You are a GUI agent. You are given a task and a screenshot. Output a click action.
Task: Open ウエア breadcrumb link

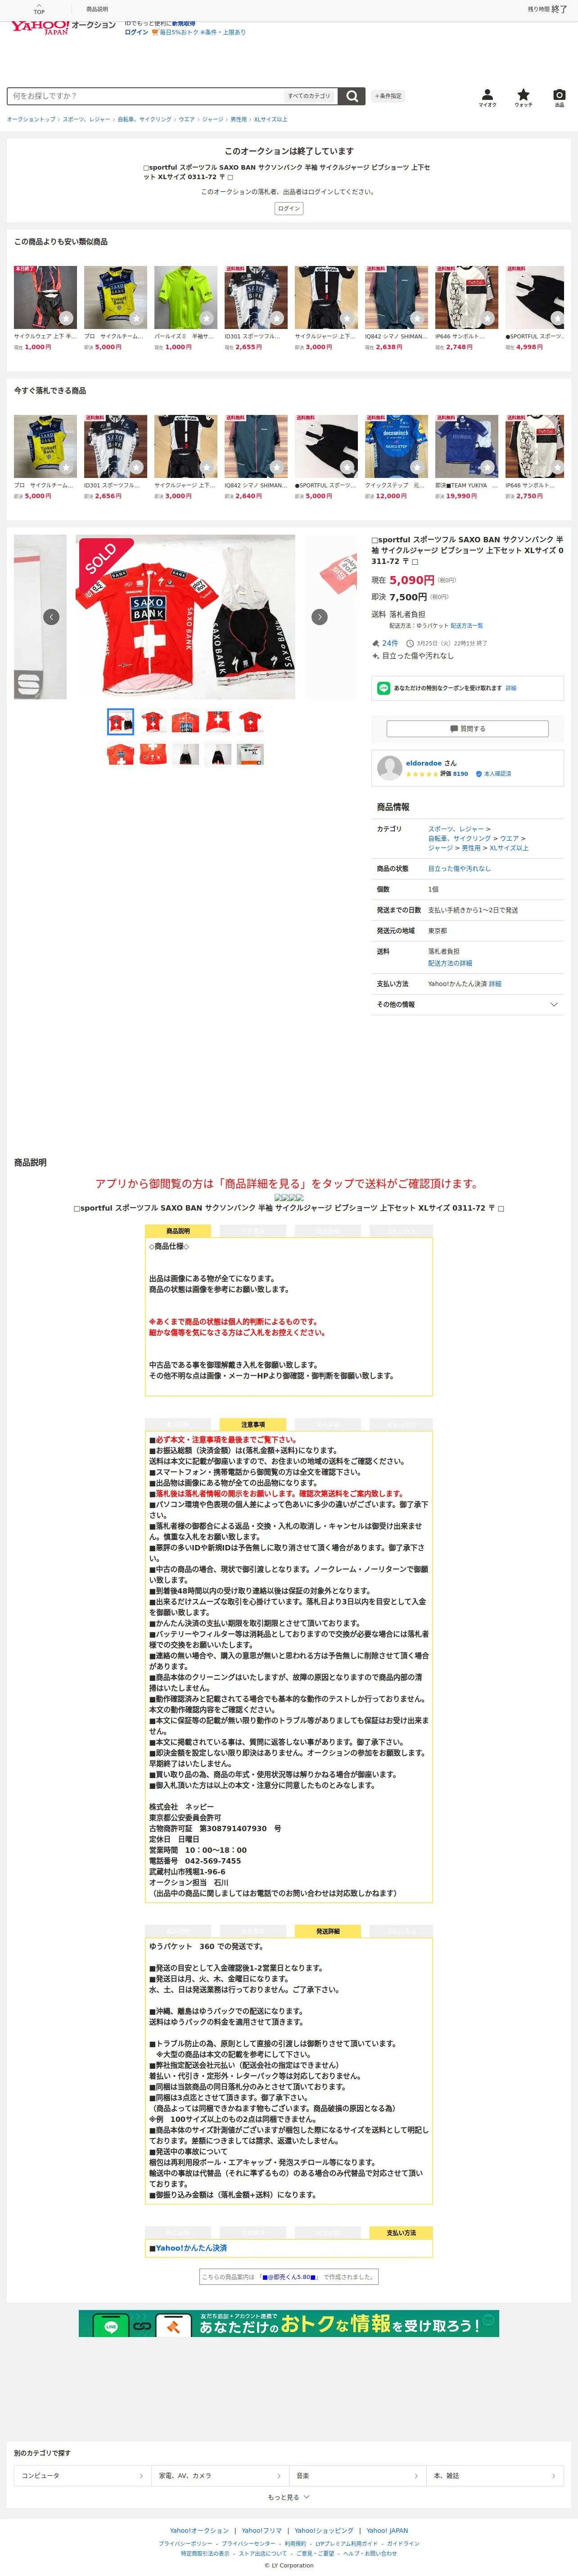click(x=187, y=119)
